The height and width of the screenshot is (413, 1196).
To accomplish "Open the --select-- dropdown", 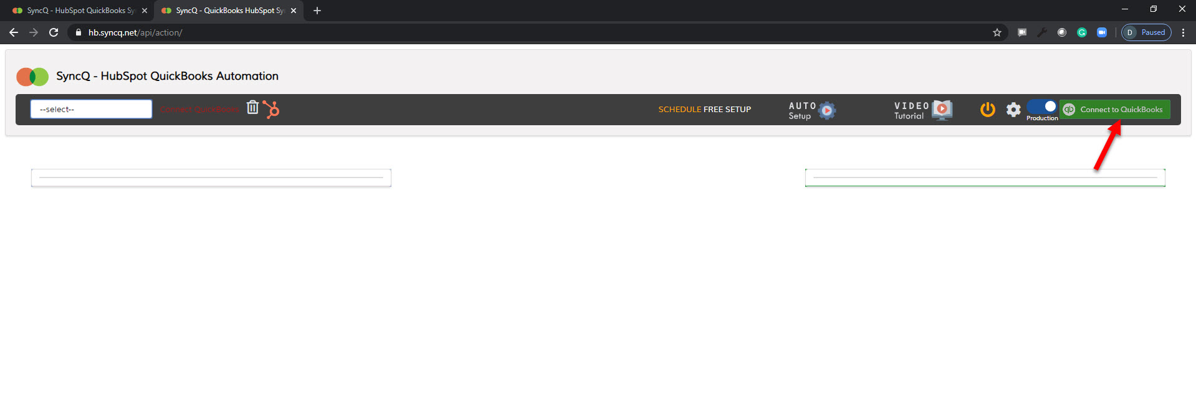I will (91, 109).
